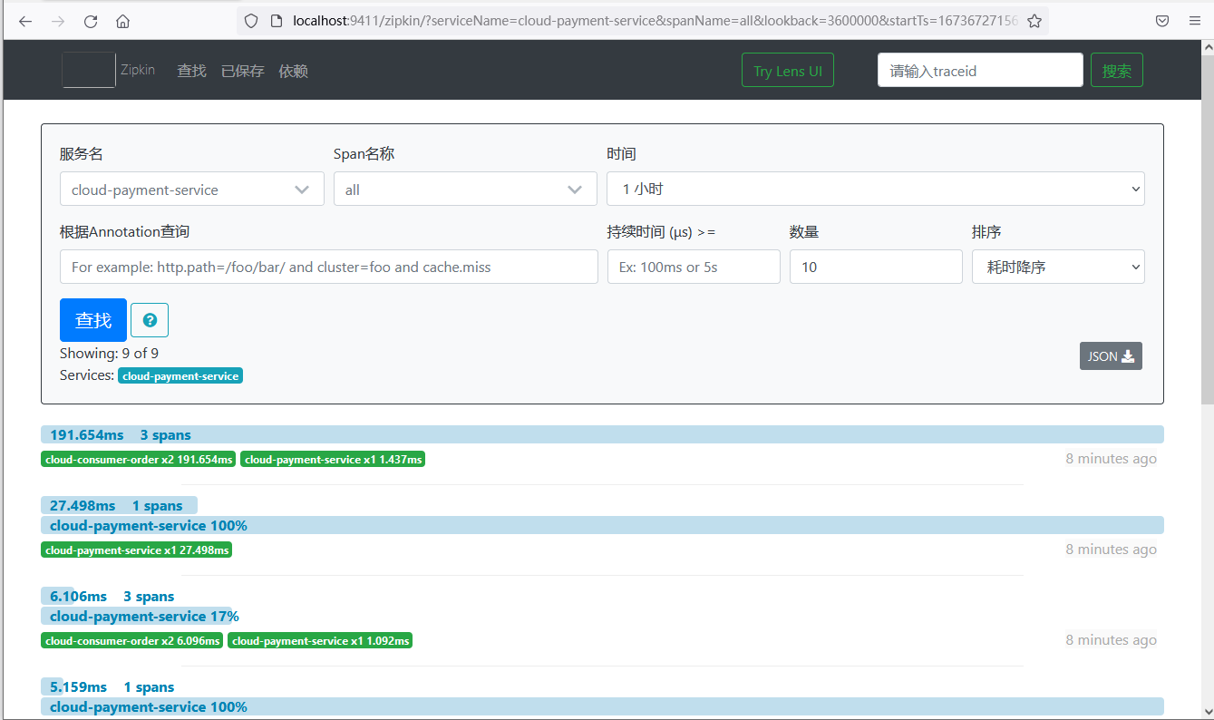Click the cloud-consumer-order x2 6.096ms tag
Viewport: 1214px width, 720px height.
(132, 641)
